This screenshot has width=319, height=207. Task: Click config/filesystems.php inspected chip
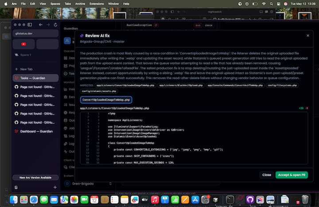pyautogui.click(x=282, y=85)
